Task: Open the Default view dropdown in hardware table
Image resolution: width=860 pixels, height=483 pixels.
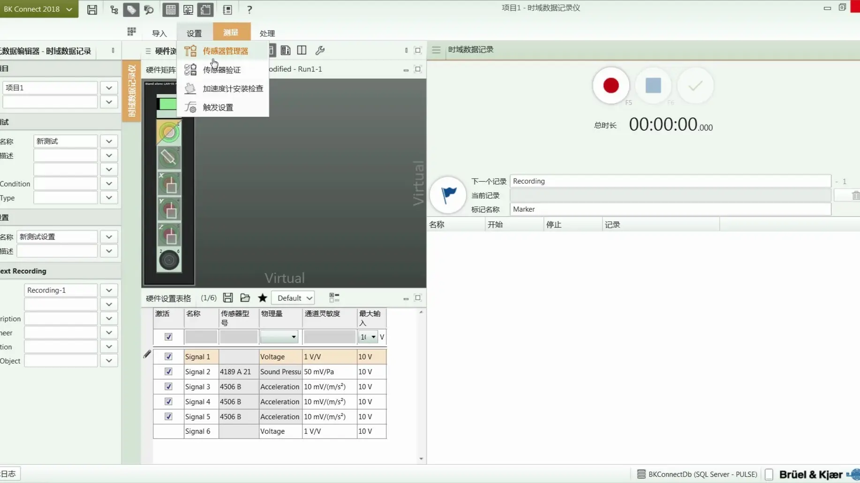Action: point(294,298)
